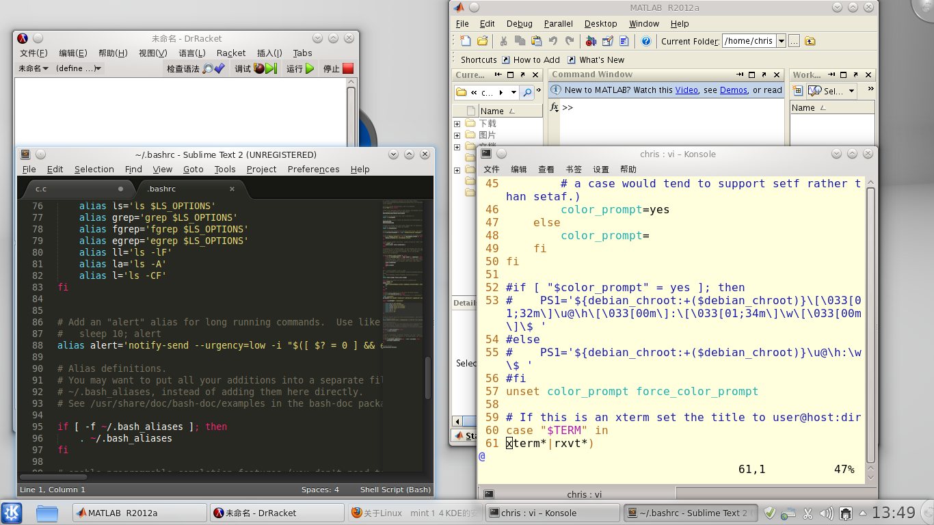Open the Racket menu in DrRacket
This screenshot has width=934, height=525.
(231, 53)
